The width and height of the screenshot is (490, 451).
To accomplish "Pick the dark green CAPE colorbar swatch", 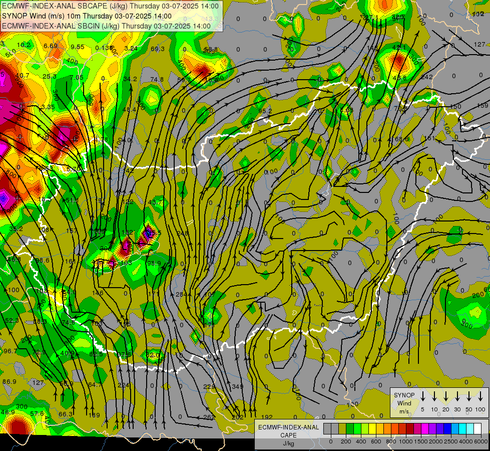I will click(x=350, y=429).
